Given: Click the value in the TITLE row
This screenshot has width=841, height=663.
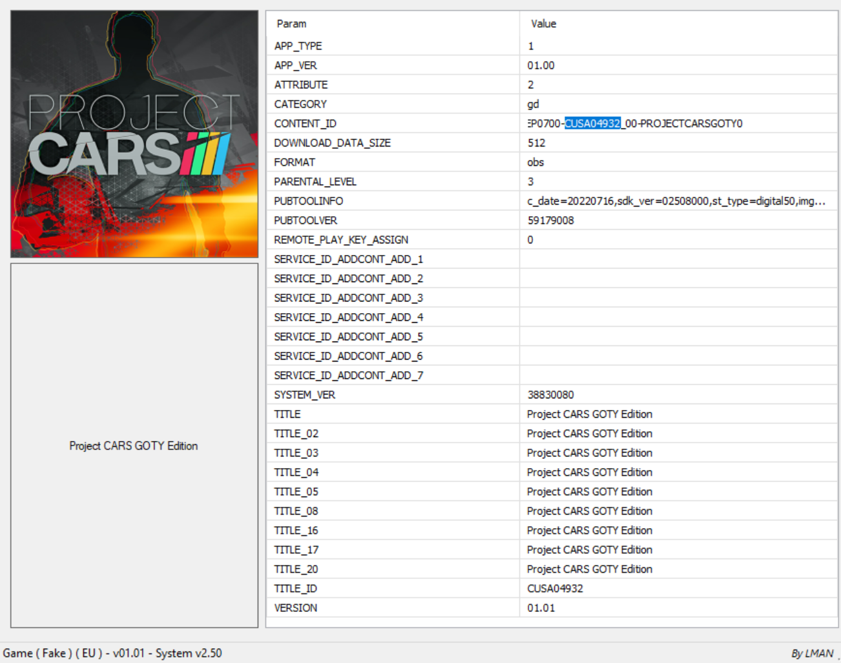Looking at the screenshot, I should pos(590,414).
